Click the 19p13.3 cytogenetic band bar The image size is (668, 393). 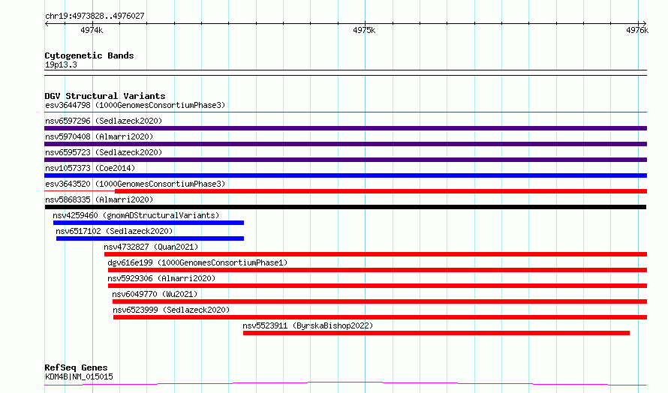tap(345, 73)
